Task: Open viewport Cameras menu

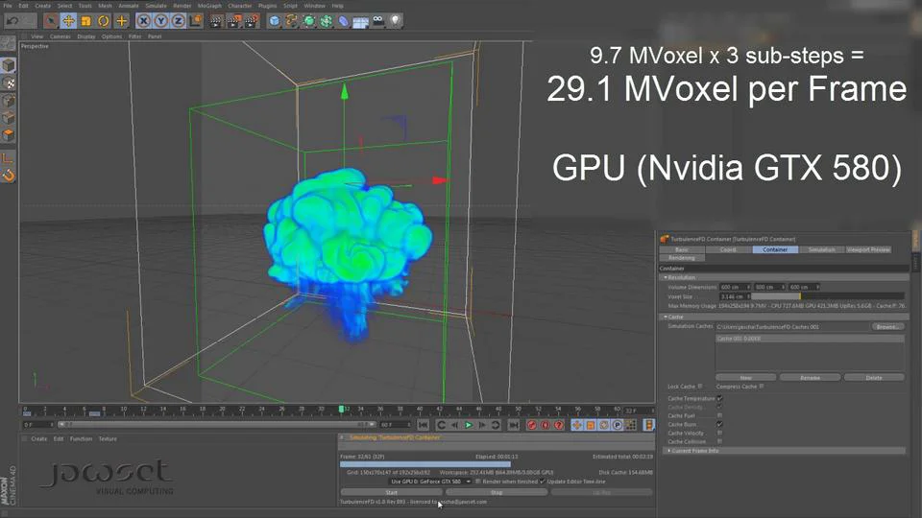Action: 60,36
